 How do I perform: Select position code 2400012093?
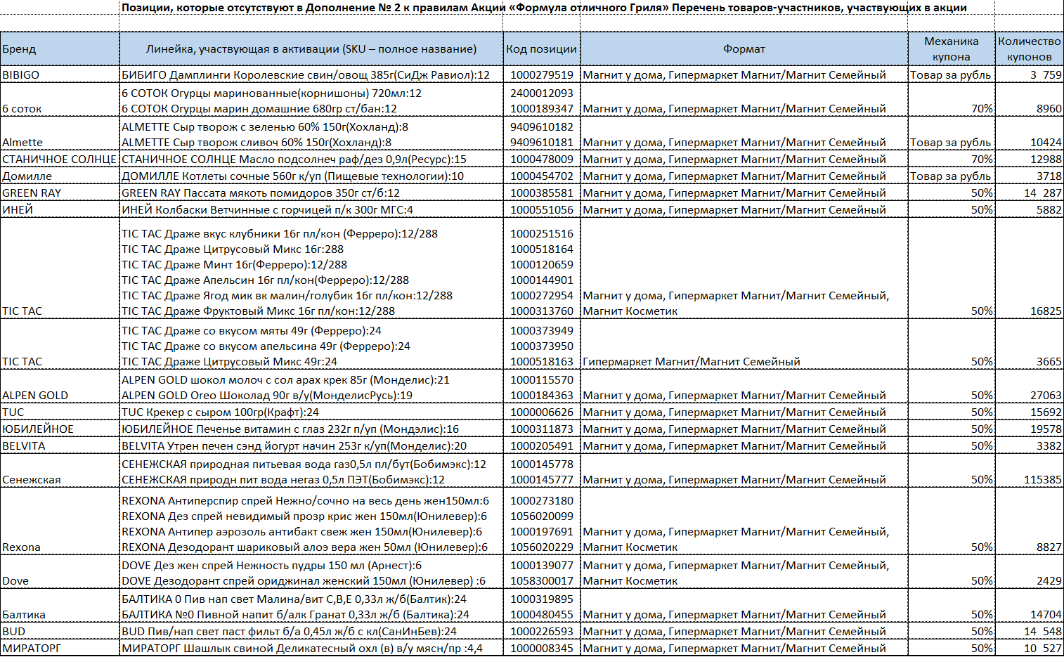[541, 93]
